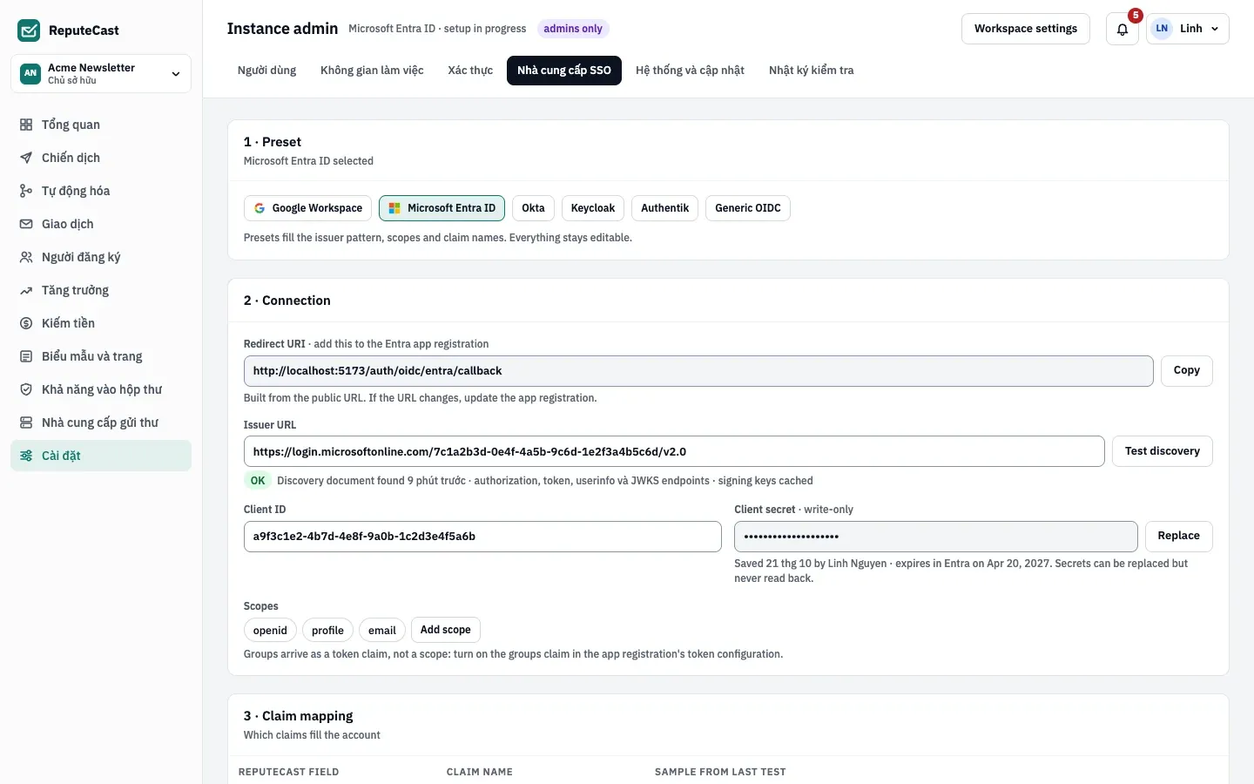Click the AN workspace avatar badge
This screenshot has width=1254, height=784.
30,73
